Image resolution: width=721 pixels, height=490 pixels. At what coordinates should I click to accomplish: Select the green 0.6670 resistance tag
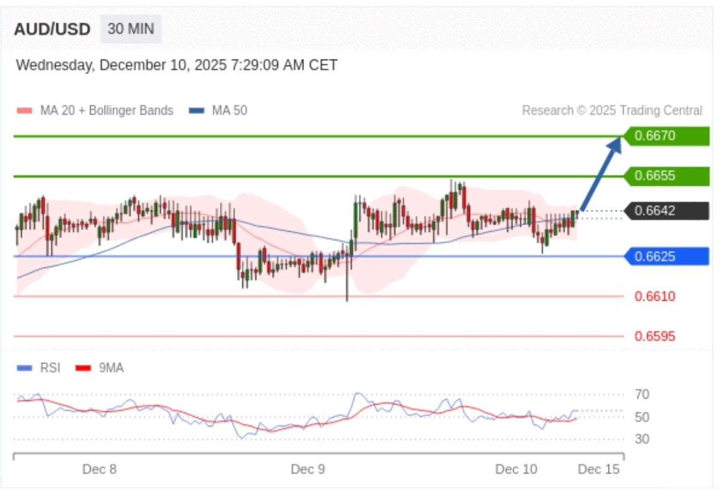[x=665, y=136]
